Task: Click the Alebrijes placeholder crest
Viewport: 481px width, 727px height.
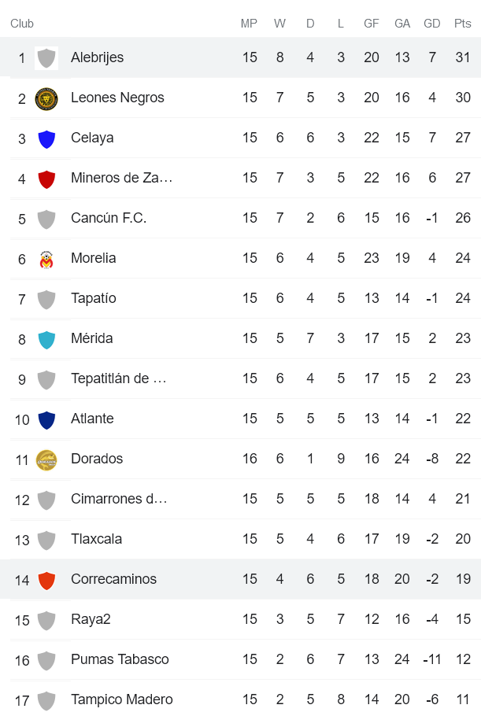Action: pos(46,58)
